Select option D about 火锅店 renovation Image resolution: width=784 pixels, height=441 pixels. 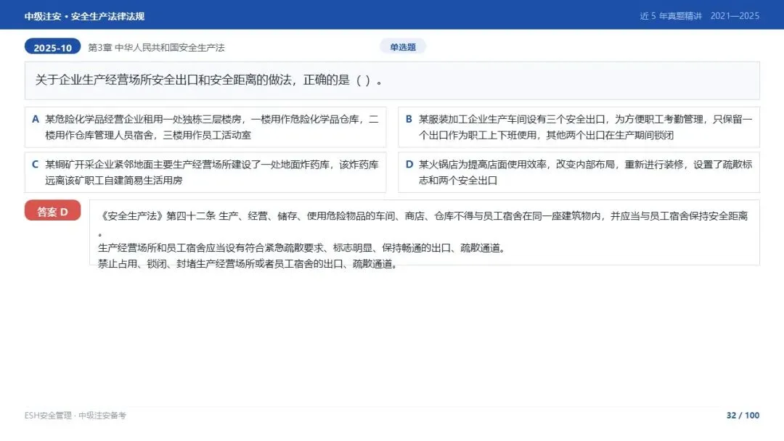pyautogui.click(x=579, y=173)
